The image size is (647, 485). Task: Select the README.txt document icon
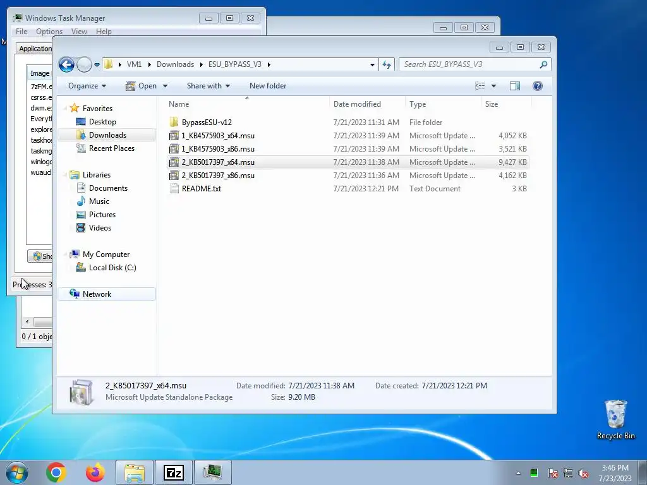pyautogui.click(x=174, y=188)
